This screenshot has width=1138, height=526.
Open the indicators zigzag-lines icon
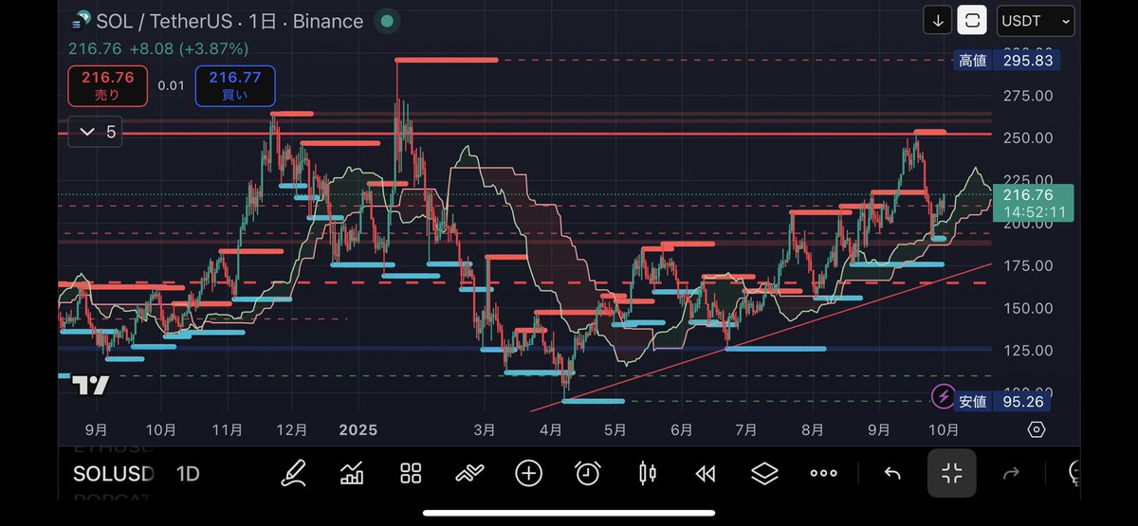pos(469,473)
